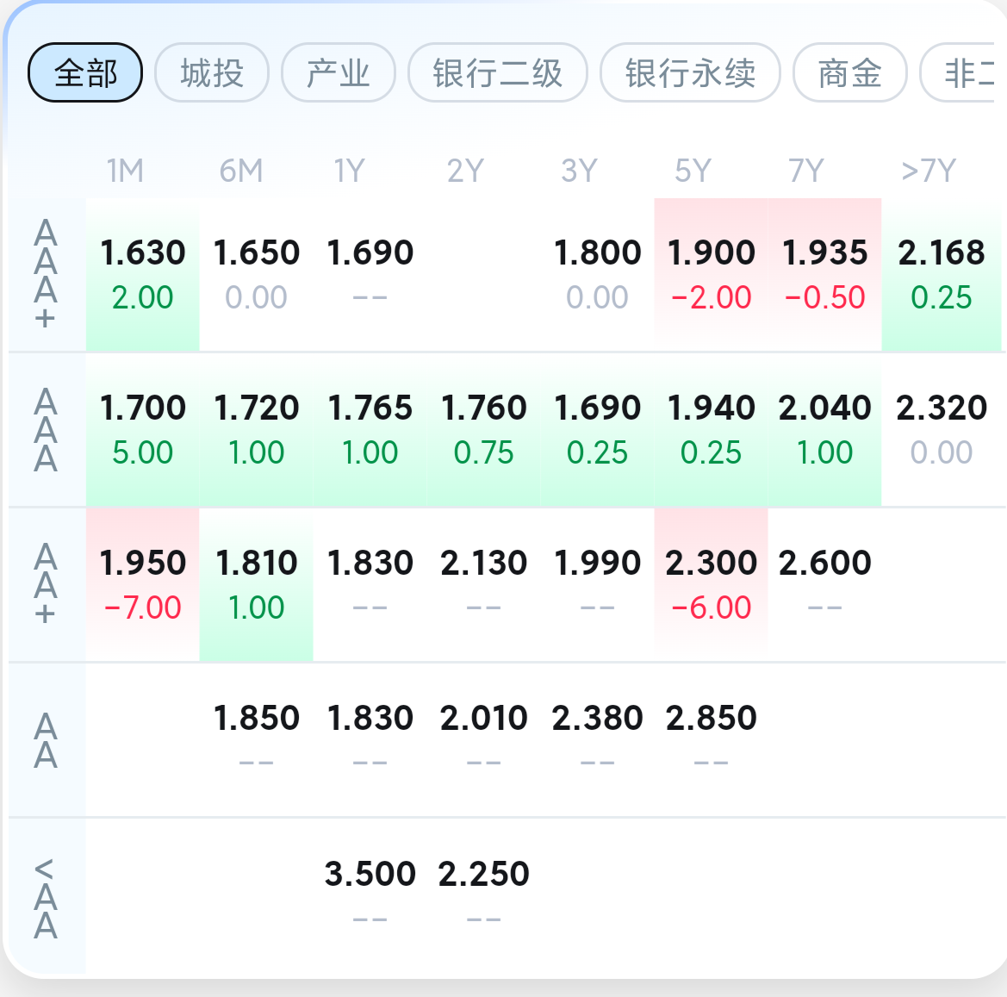Select AAA 7Y cell with 2.040
This screenshot has height=997, width=1007.
coord(824,430)
